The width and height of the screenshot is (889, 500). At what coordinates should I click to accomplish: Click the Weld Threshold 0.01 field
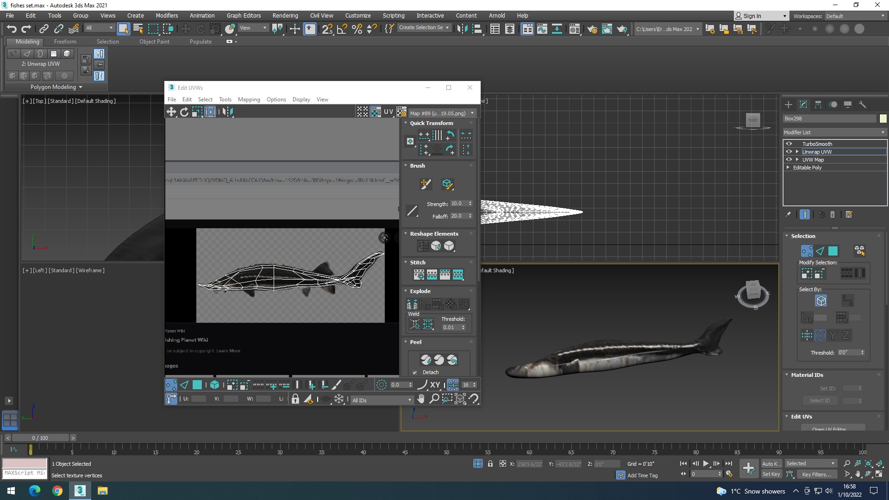click(x=451, y=327)
